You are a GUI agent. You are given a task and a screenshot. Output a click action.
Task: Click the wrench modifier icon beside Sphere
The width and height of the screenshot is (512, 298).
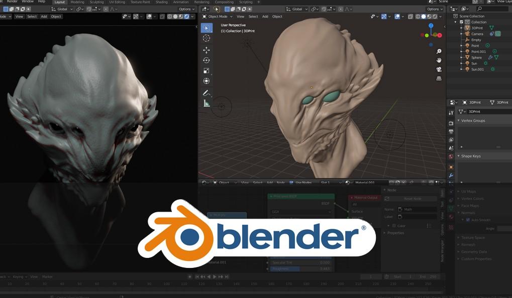pyautogui.click(x=490, y=57)
